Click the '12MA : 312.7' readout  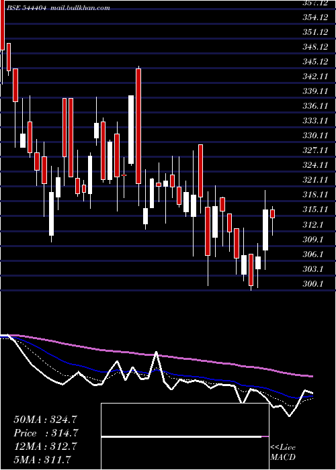click(45, 446)
